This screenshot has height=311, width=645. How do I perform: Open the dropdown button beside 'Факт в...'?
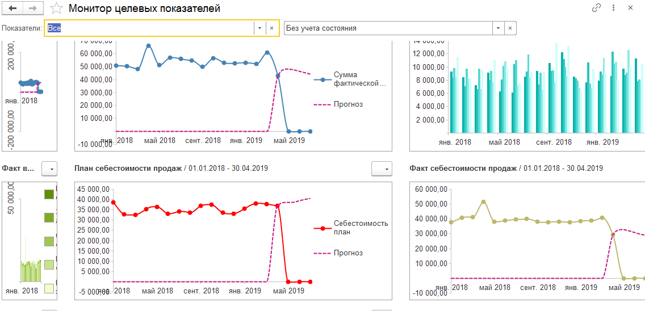point(50,169)
